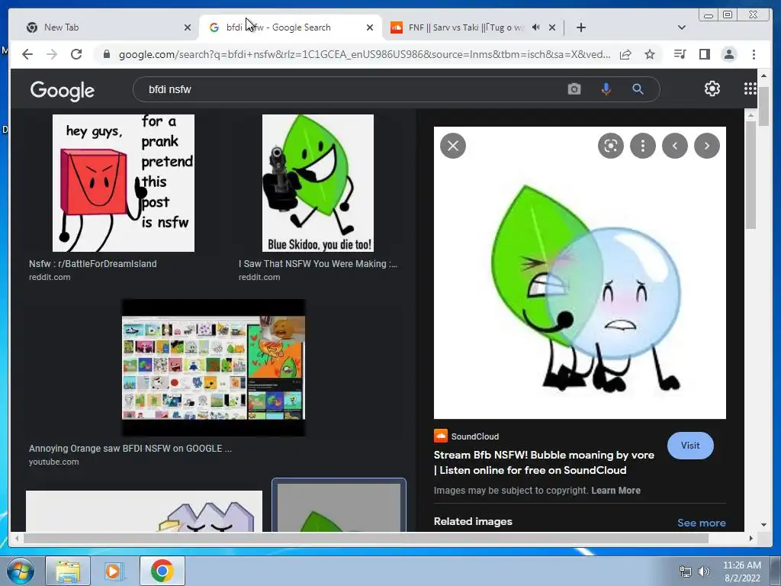Click Learn More copyright link
The width and height of the screenshot is (781, 586).
point(615,491)
